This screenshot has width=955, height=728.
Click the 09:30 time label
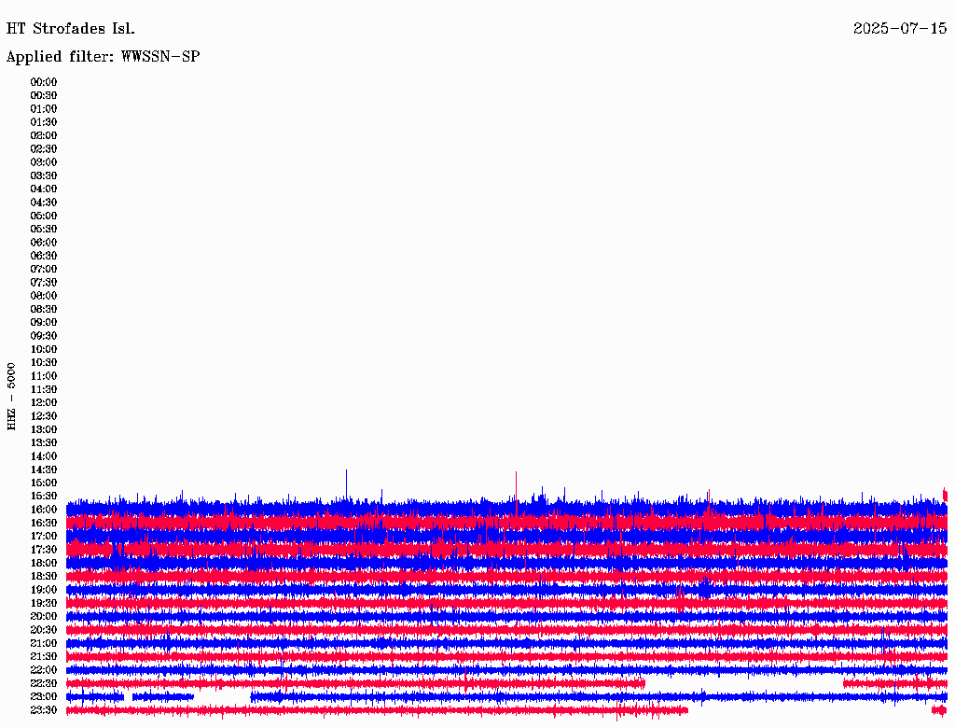click(44, 336)
